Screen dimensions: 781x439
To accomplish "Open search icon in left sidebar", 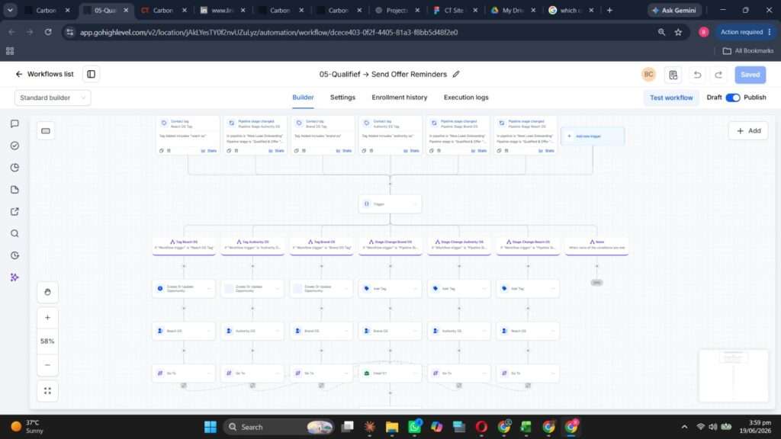I will pyautogui.click(x=15, y=233).
